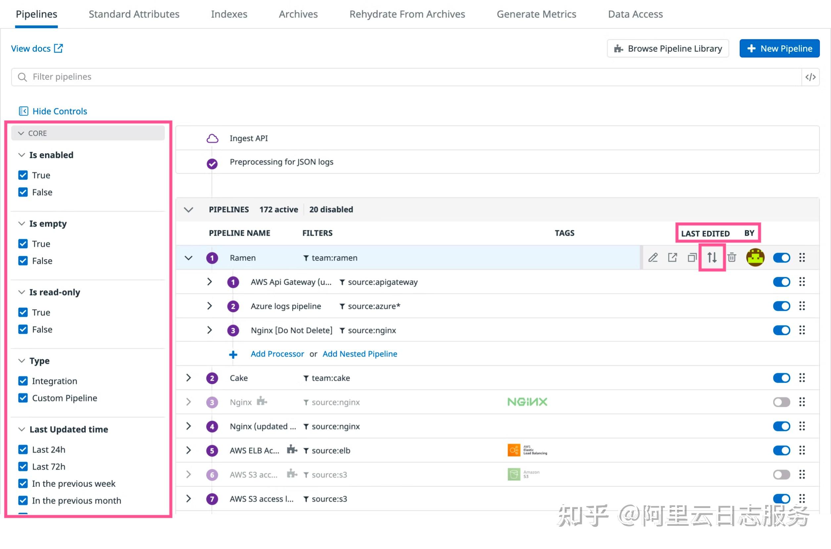Open Ramen pipeline in new window icon
The image size is (831, 549).
coord(672,258)
